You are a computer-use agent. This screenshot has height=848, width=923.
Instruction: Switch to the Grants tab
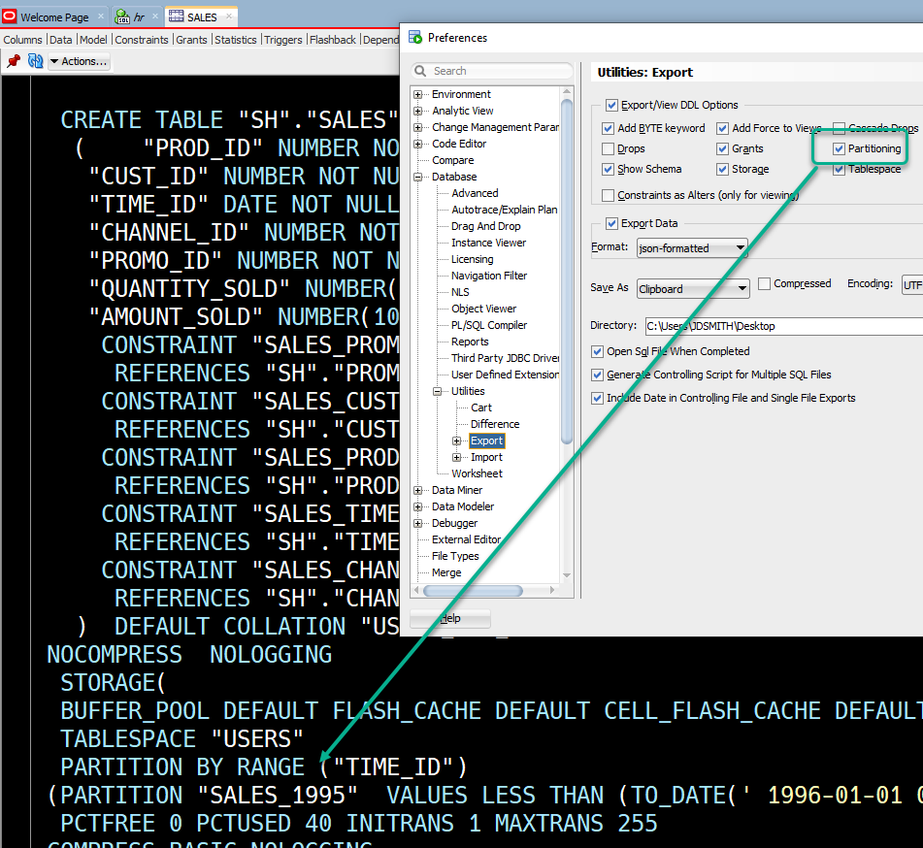[191, 40]
